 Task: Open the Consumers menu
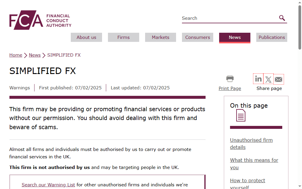pos(198,37)
